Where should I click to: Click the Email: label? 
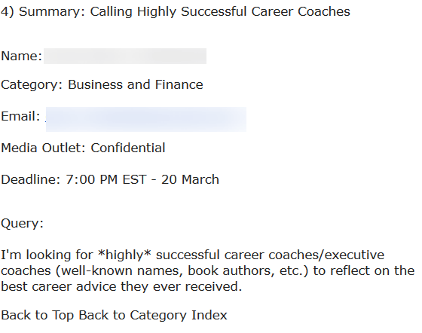point(20,116)
